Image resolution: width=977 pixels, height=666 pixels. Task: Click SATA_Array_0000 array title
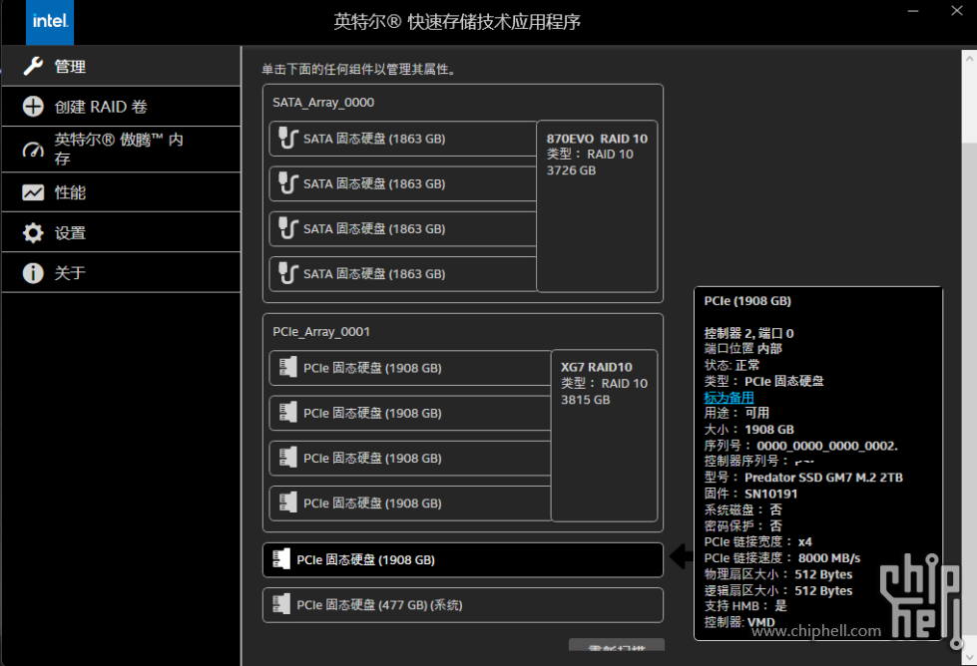pos(323,103)
